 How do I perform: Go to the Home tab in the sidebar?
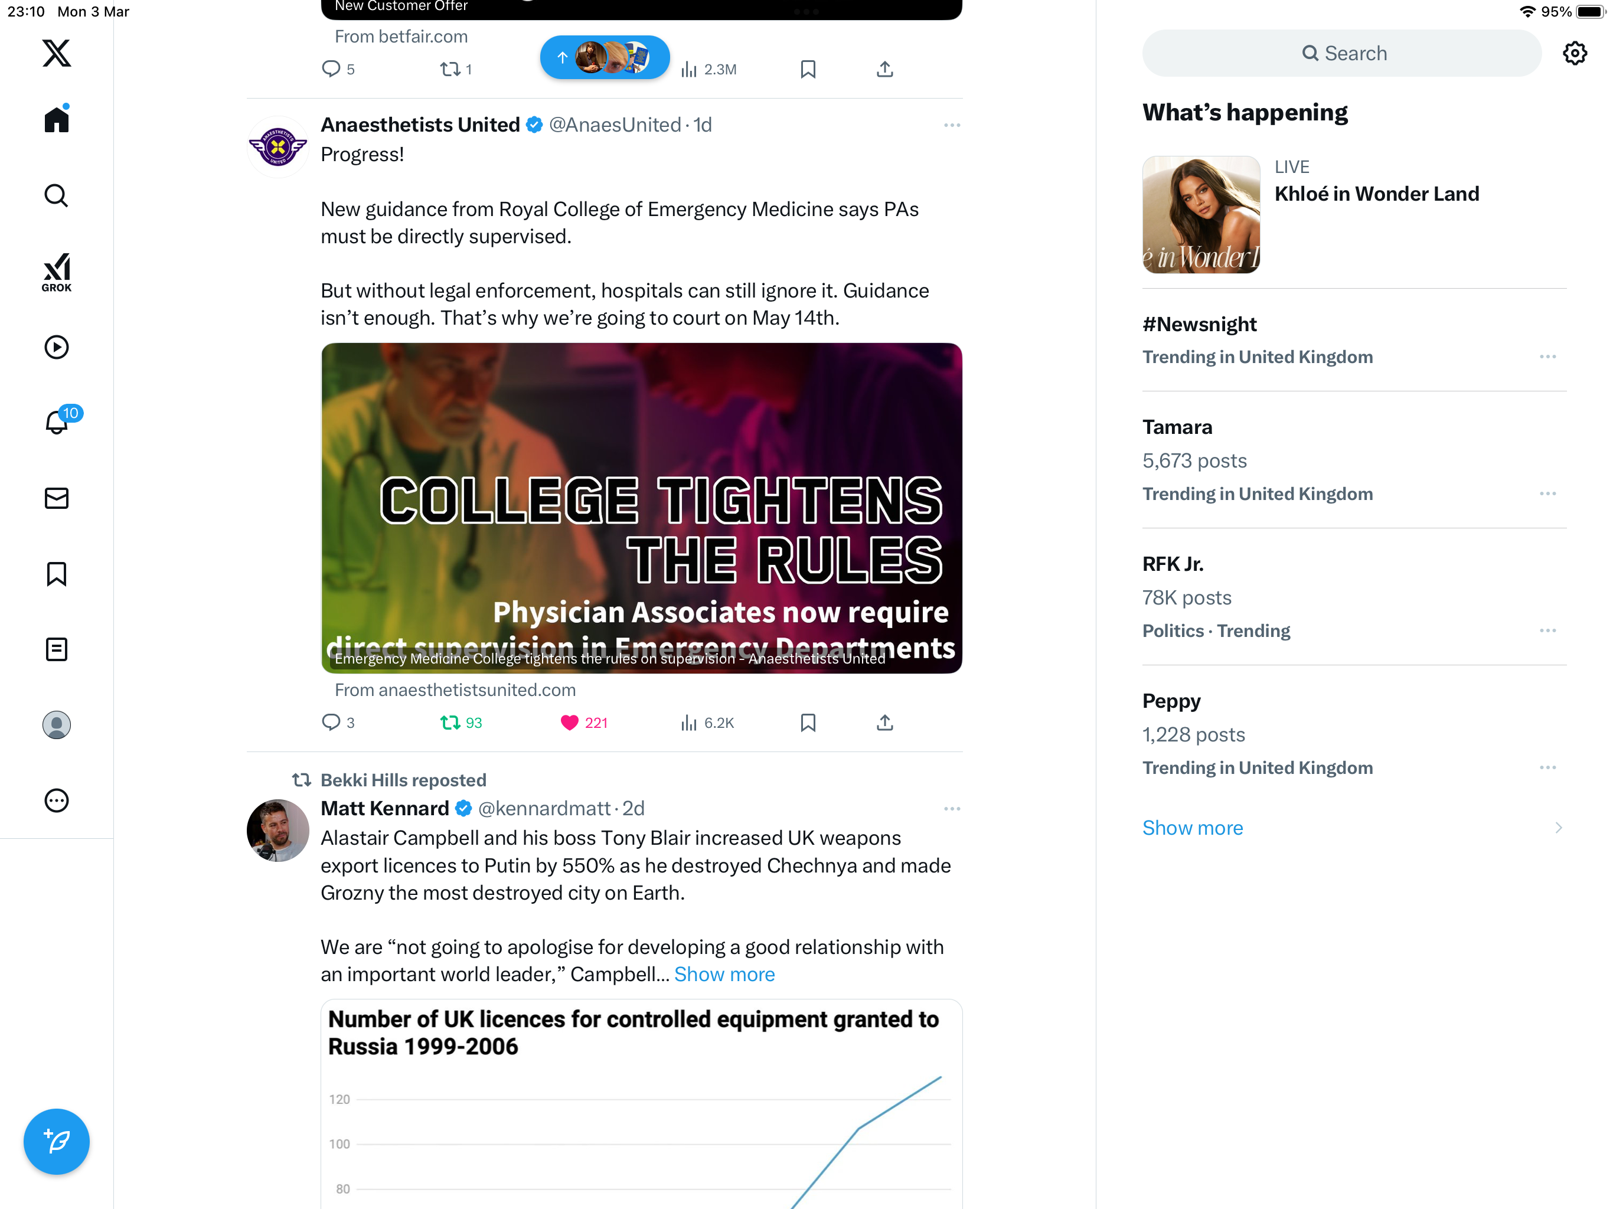[56, 119]
